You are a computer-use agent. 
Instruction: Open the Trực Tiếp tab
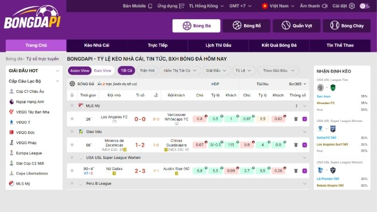157,45
